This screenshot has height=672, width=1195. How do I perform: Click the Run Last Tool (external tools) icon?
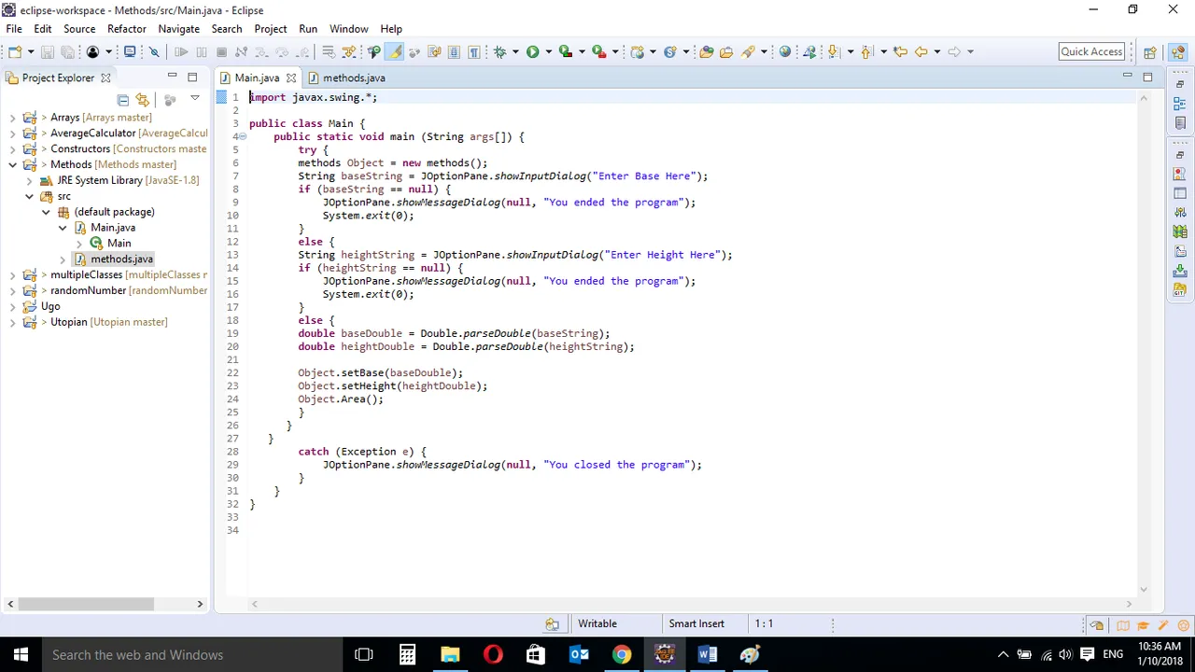[599, 51]
